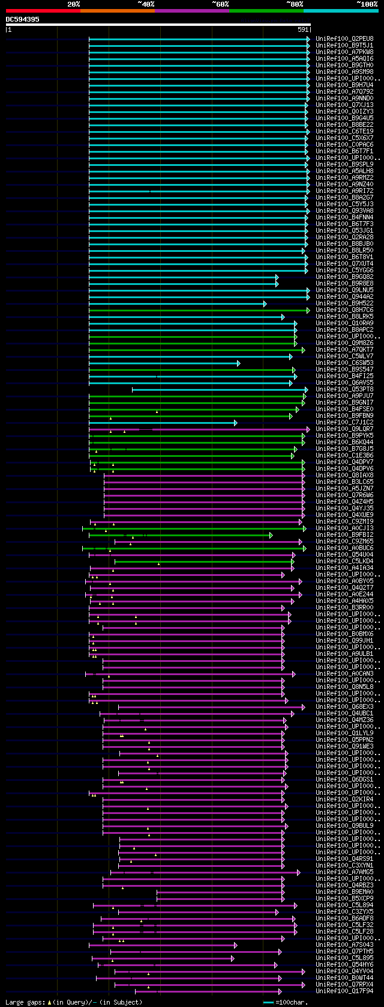
Task: Select the UniRef100_A7AMG5 label
Action: pos(344,872)
